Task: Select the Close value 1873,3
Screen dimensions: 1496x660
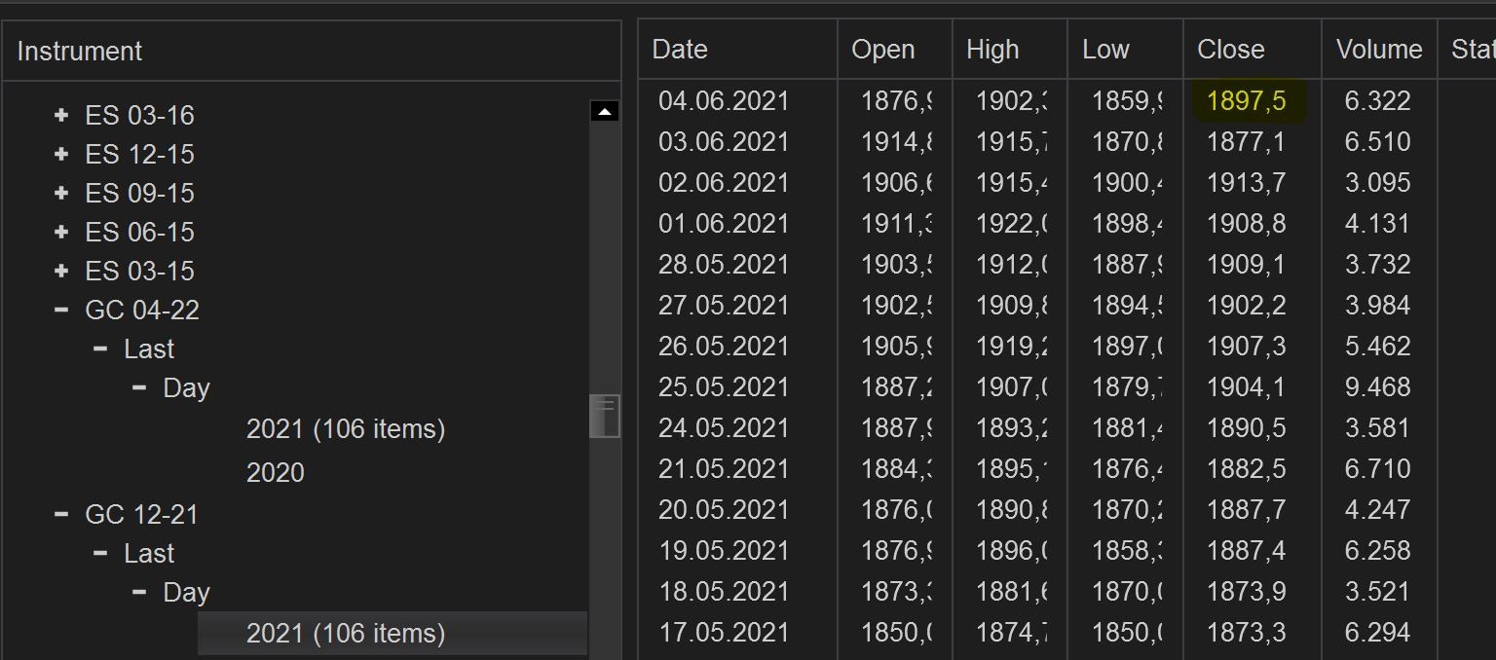Action: (1247, 633)
